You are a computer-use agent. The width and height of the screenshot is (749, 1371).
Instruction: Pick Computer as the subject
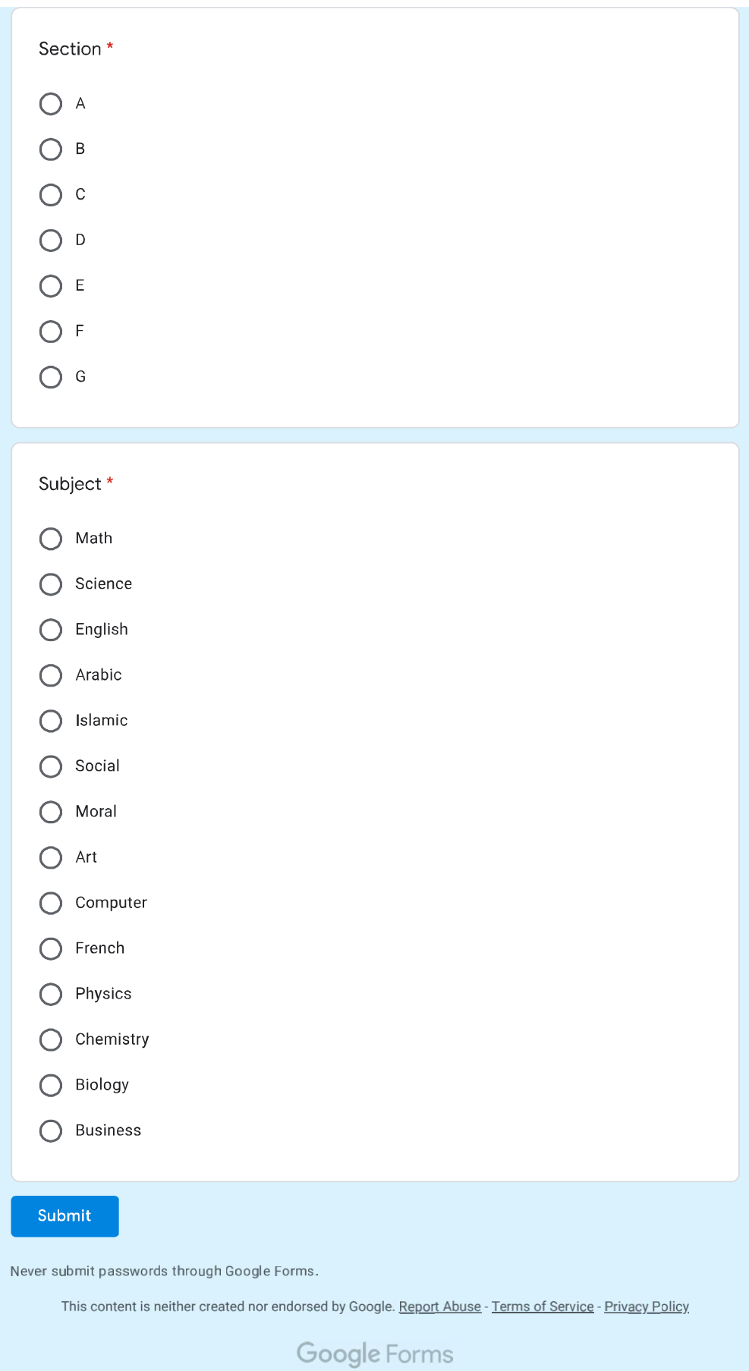click(x=51, y=903)
